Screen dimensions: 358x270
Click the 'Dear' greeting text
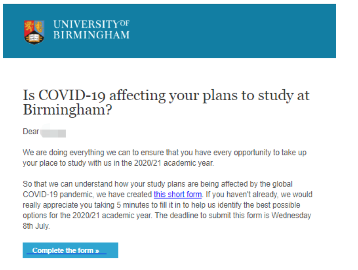[31, 132]
